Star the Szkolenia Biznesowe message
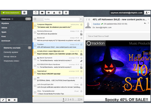 [x=81, y=31]
